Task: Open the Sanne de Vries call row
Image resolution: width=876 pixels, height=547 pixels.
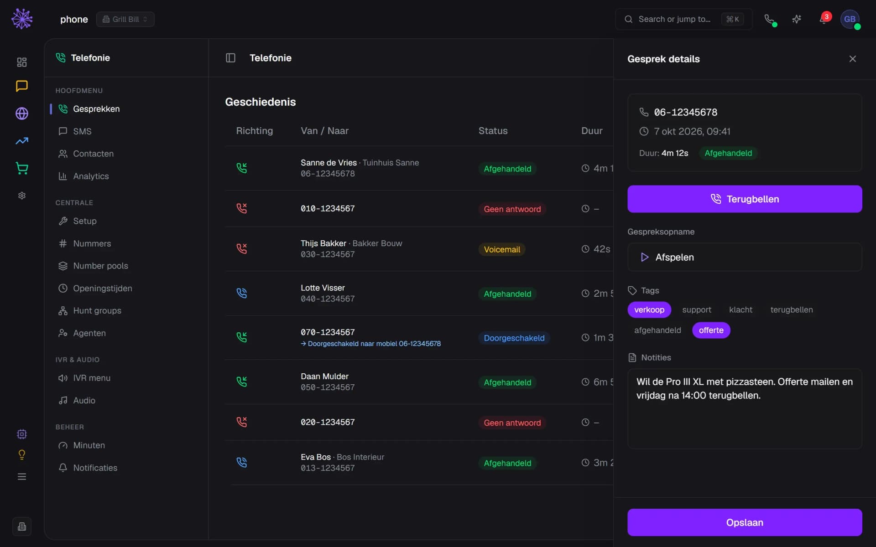Action: tap(419, 168)
